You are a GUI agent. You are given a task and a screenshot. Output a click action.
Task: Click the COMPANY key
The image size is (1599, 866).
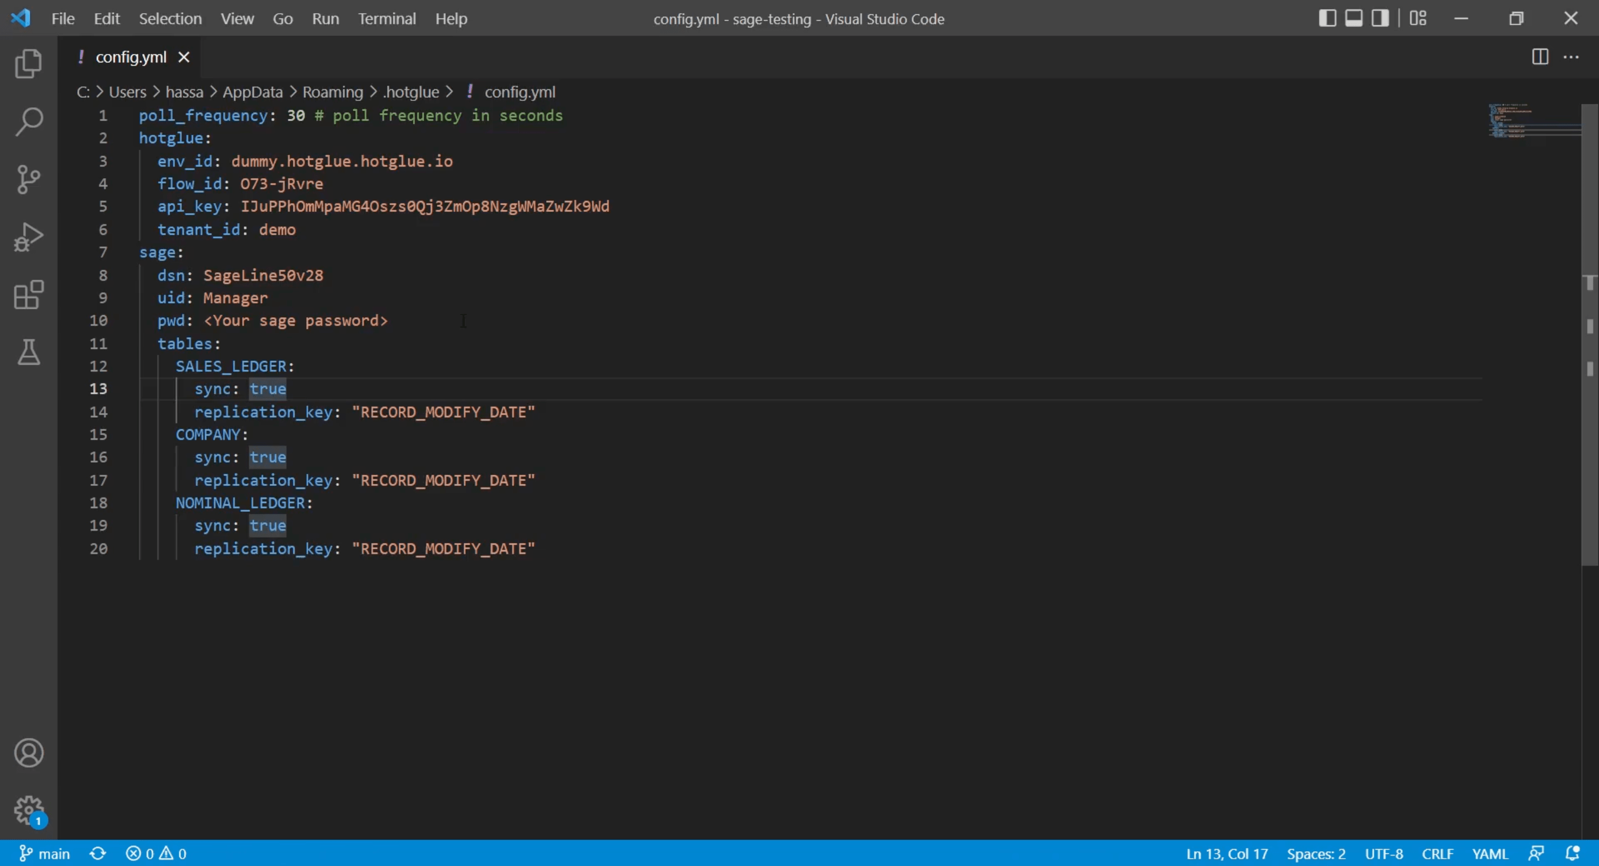tap(208, 435)
